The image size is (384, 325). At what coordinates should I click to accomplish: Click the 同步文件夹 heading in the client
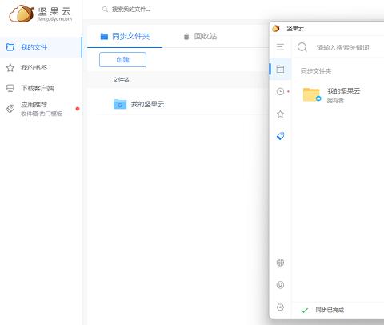tap(316, 71)
